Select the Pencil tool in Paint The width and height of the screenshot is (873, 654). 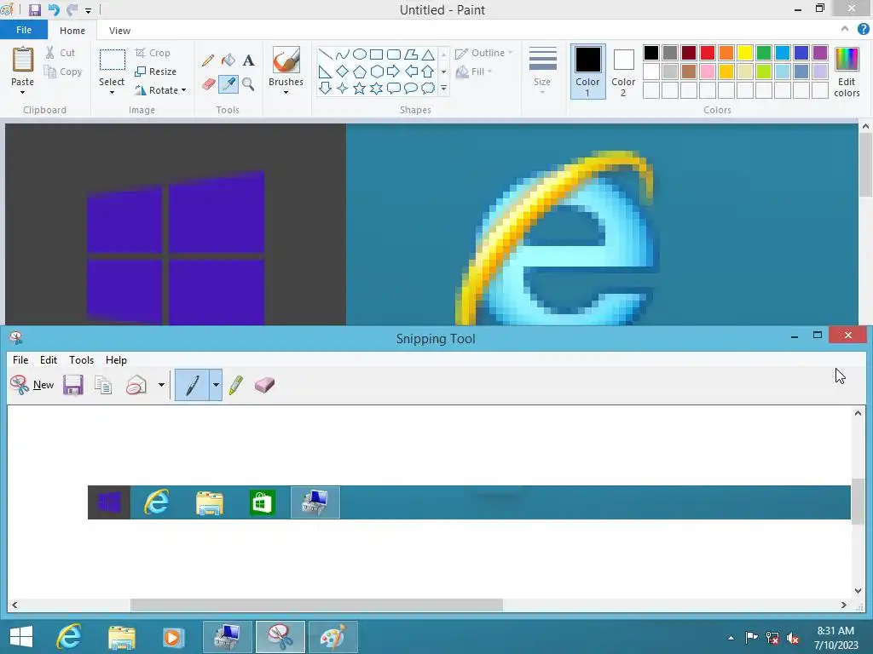point(208,60)
